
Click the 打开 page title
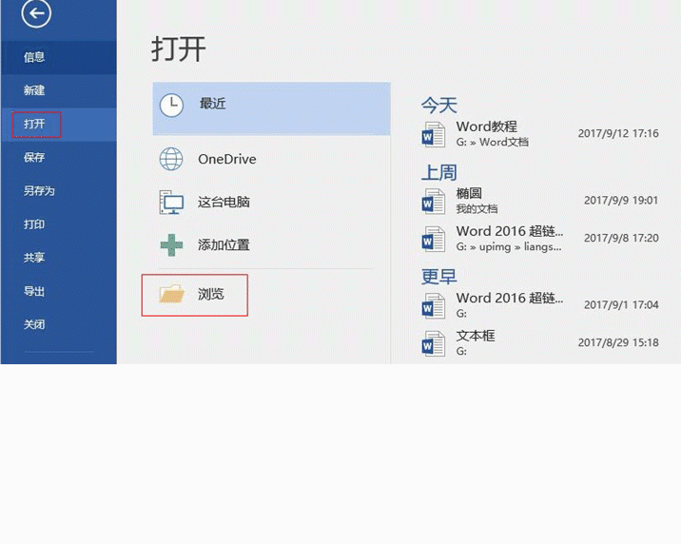click(179, 49)
